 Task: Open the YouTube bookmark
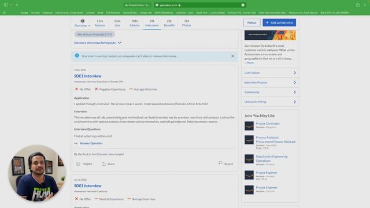35,13
